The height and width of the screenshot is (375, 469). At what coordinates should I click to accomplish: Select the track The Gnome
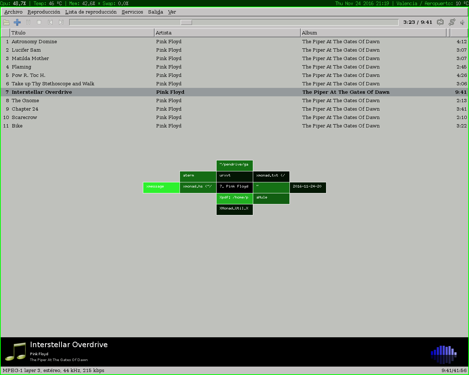click(234, 101)
